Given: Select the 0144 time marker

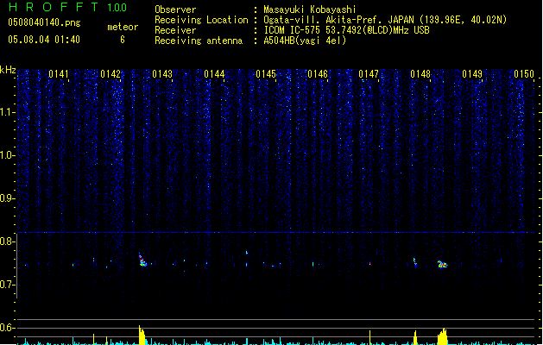Looking at the screenshot, I should point(214,74).
